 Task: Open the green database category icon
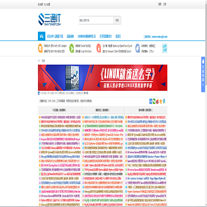[x=71, y=48]
